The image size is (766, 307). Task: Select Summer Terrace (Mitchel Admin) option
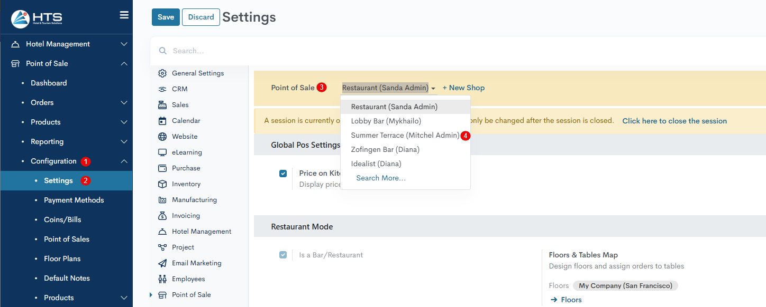coord(405,136)
